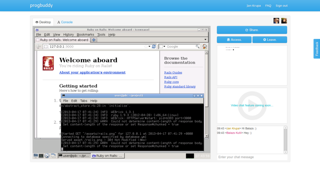The width and height of the screenshot is (320, 175).
Task: Click the Leave button
Action: click(270, 40)
